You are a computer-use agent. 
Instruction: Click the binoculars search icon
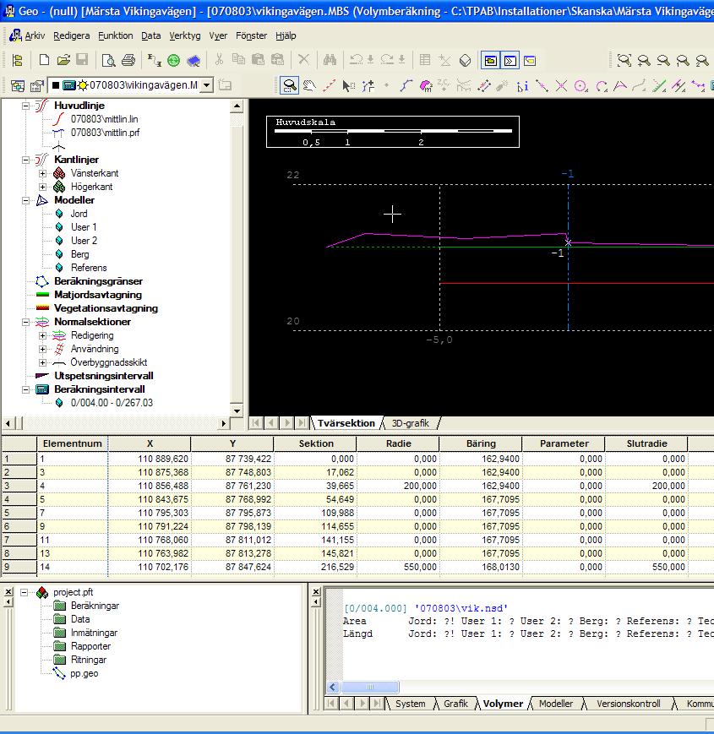point(330,60)
